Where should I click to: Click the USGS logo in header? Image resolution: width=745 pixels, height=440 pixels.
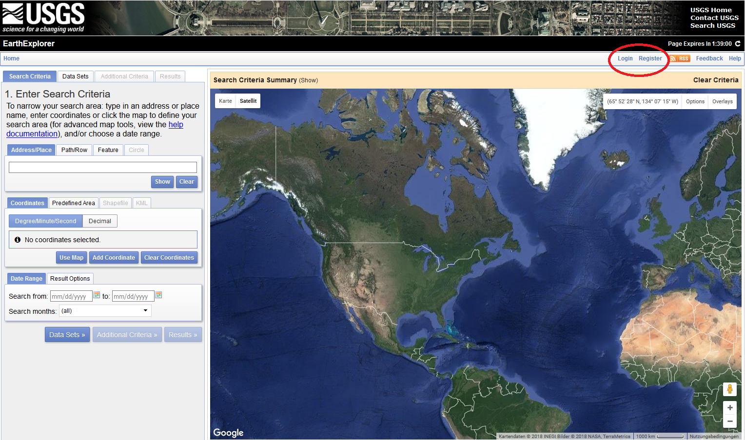point(43,18)
